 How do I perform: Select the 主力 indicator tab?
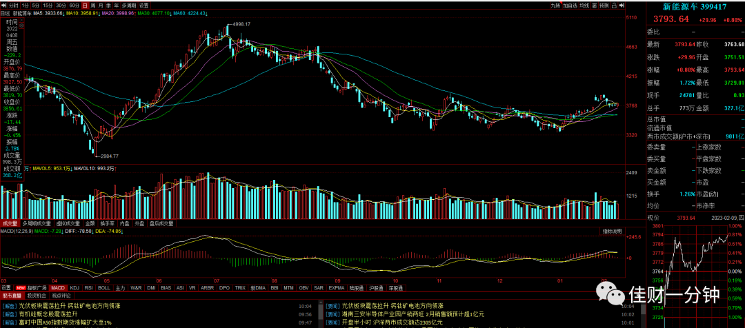pos(121,287)
